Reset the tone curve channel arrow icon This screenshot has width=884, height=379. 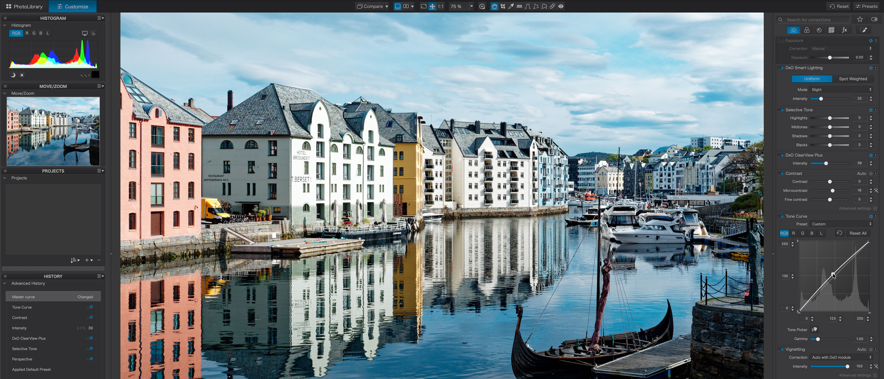pos(839,233)
